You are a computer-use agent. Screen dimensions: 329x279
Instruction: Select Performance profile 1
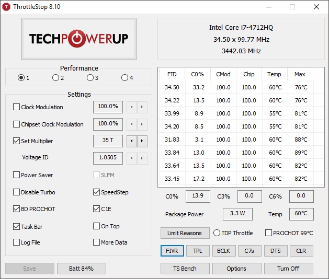[21, 78]
